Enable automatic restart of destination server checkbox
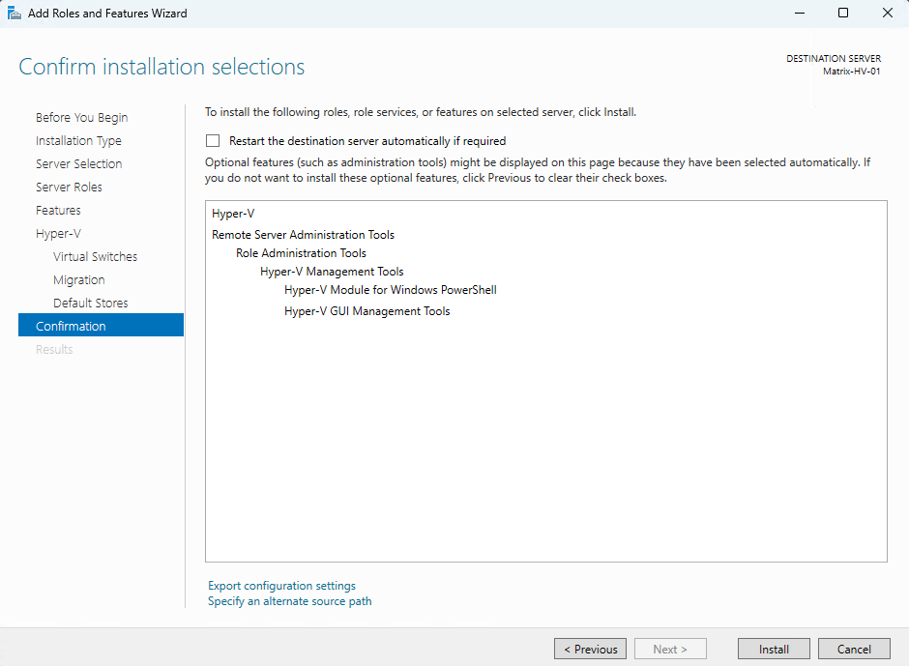The height and width of the screenshot is (666, 909). 213,141
